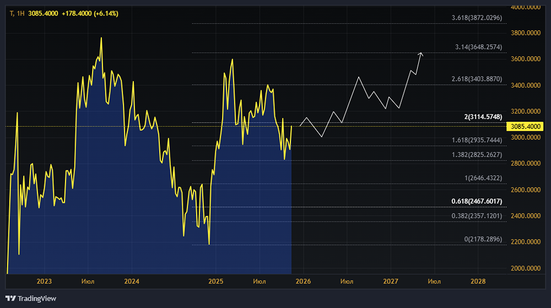Click the 2024 label on time axis

point(132,282)
